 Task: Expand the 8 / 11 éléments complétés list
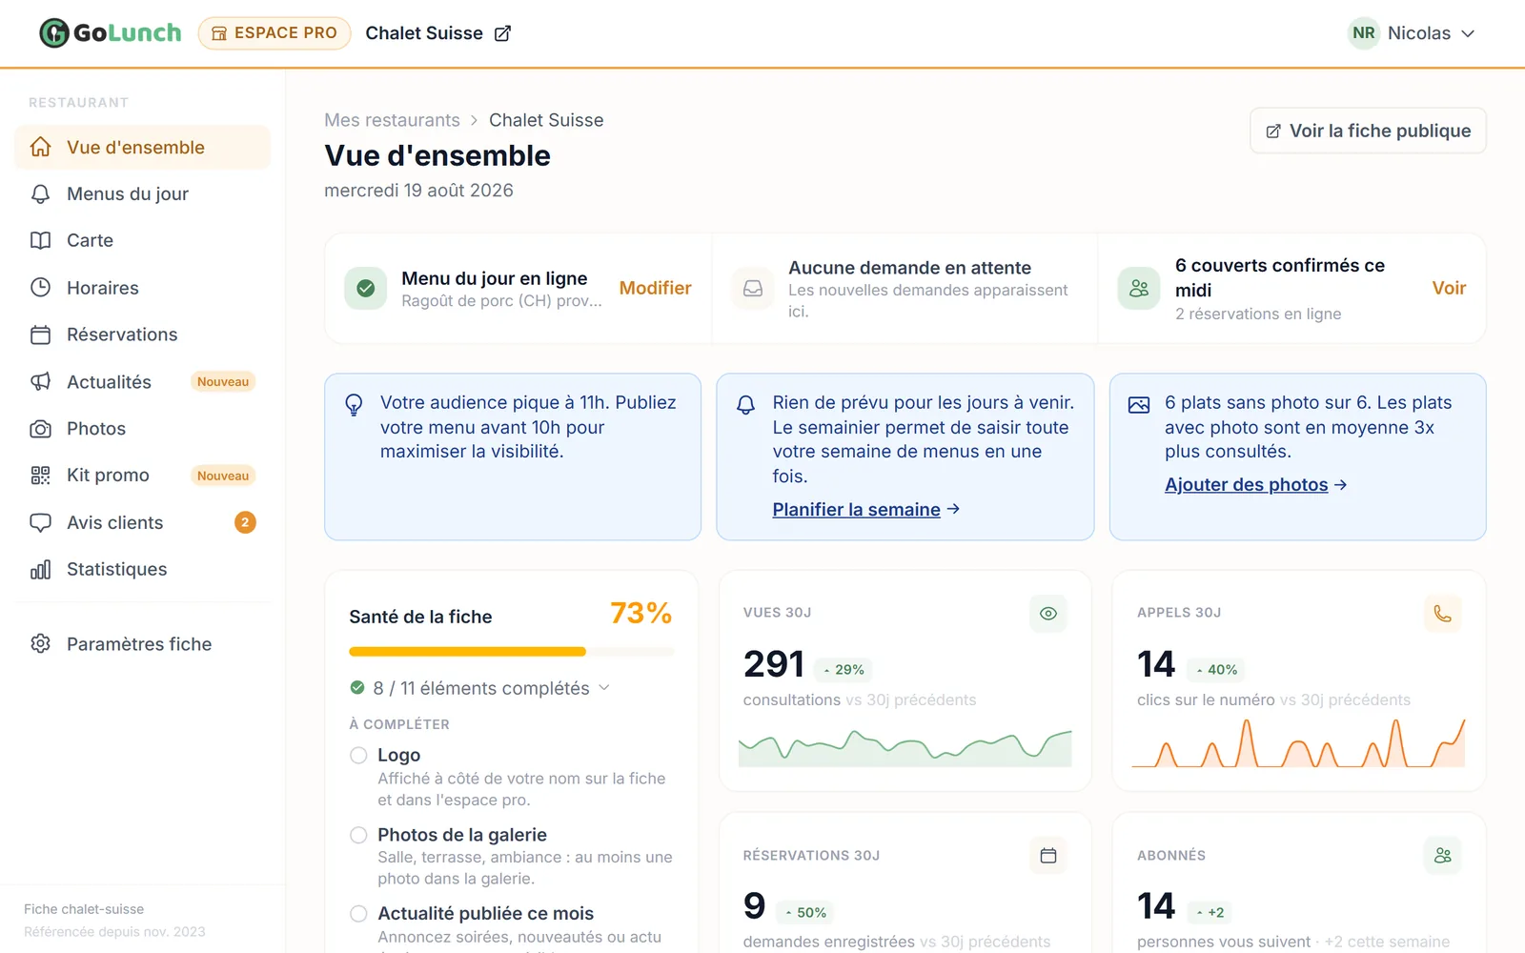[480, 688]
